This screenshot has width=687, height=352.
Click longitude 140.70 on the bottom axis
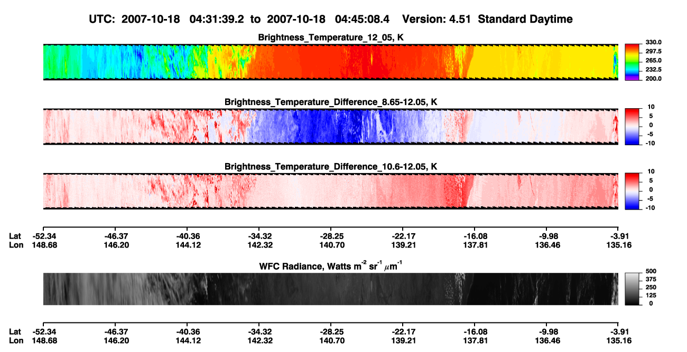coord(331,340)
